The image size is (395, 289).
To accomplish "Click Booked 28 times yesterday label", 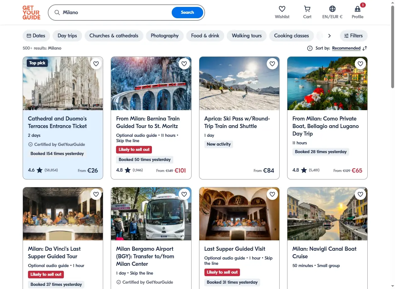I will (321, 152).
